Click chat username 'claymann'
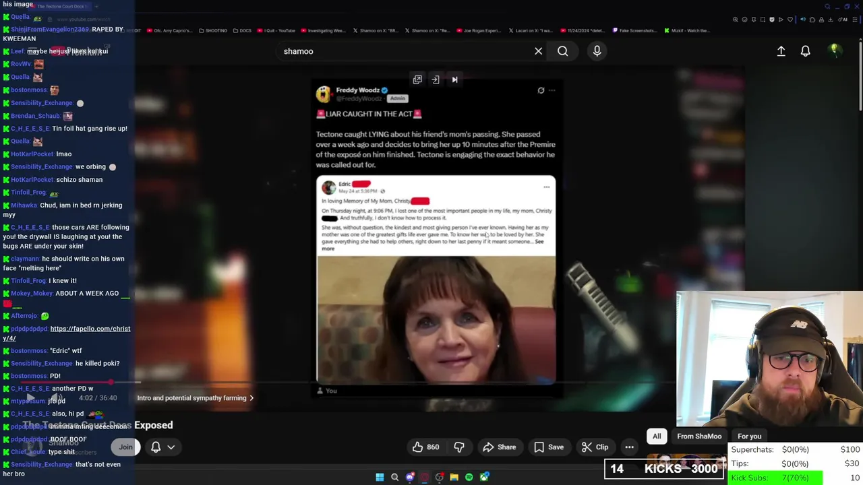The image size is (863, 485). tap(25, 259)
